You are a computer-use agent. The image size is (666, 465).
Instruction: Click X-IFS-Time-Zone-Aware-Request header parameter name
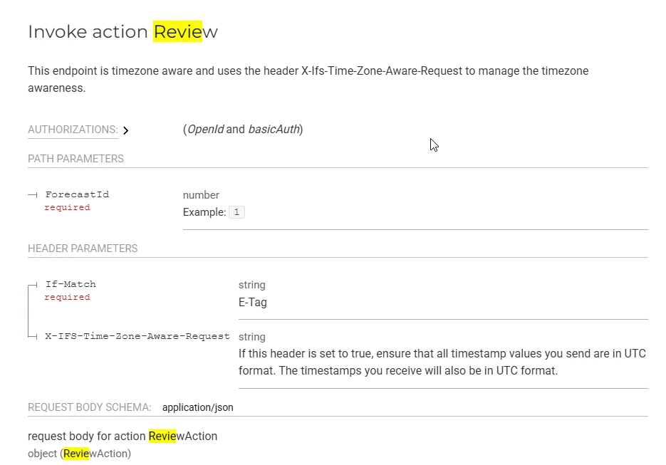click(x=137, y=336)
